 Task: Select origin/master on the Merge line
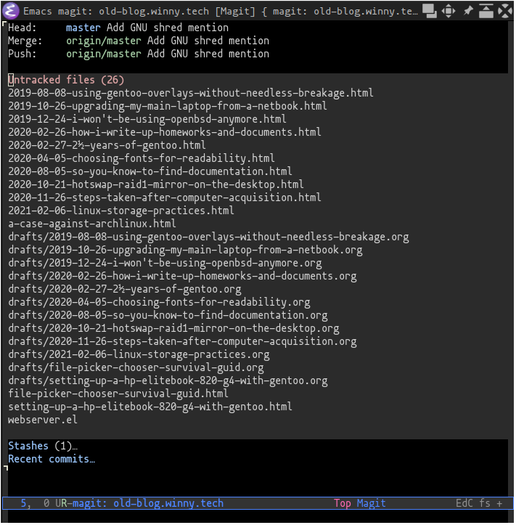(103, 41)
